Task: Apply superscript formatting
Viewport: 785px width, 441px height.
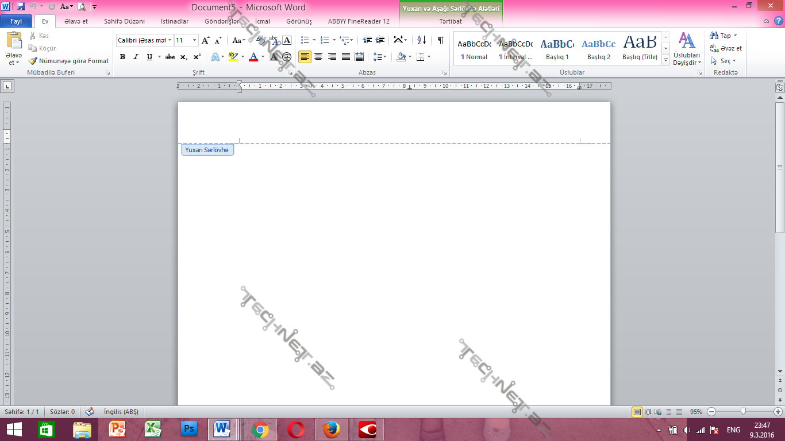Action: click(x=197, y=57)
